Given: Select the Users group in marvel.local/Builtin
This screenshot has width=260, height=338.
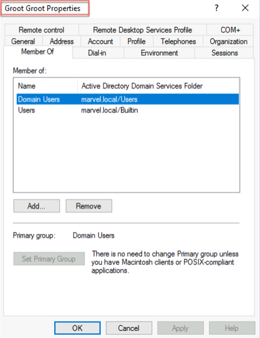Looking at the screenshot, I should click(x=127, y=110).
